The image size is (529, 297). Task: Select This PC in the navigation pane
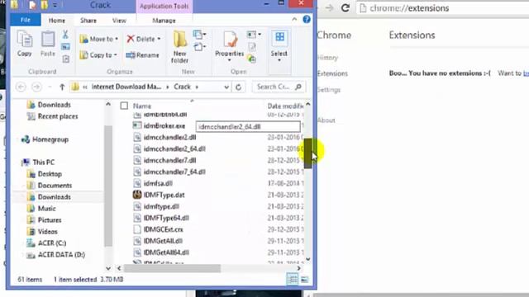(x=44, y=163)
